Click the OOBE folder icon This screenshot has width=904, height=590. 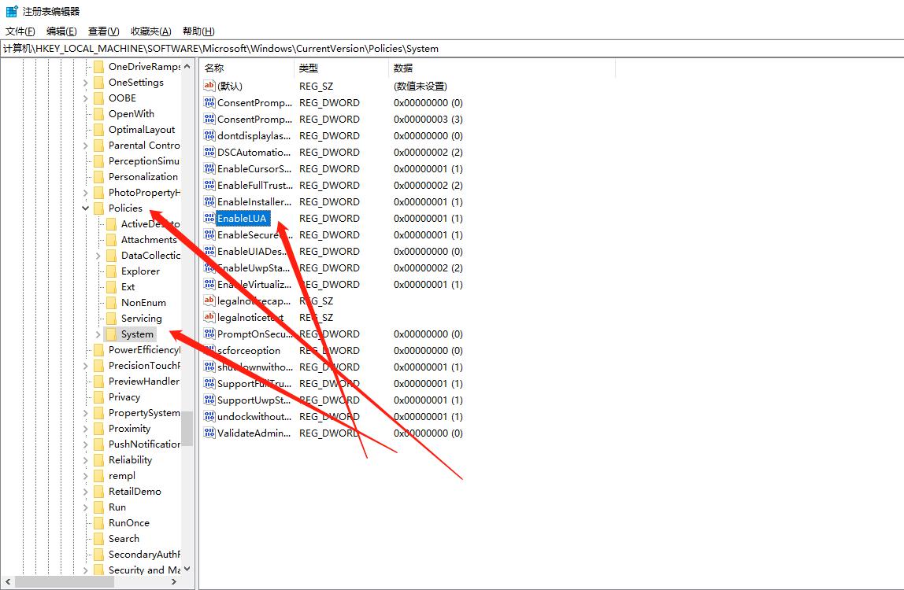[98, 98]
